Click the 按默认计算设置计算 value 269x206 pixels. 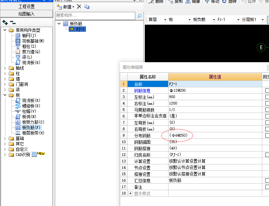(215, 161)
